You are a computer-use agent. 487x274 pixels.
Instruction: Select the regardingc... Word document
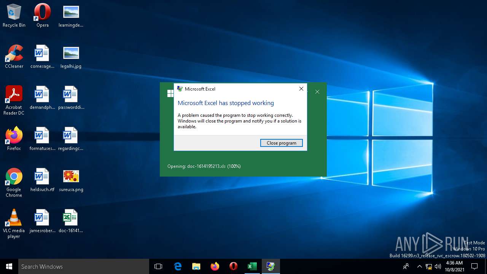(71, 139)
